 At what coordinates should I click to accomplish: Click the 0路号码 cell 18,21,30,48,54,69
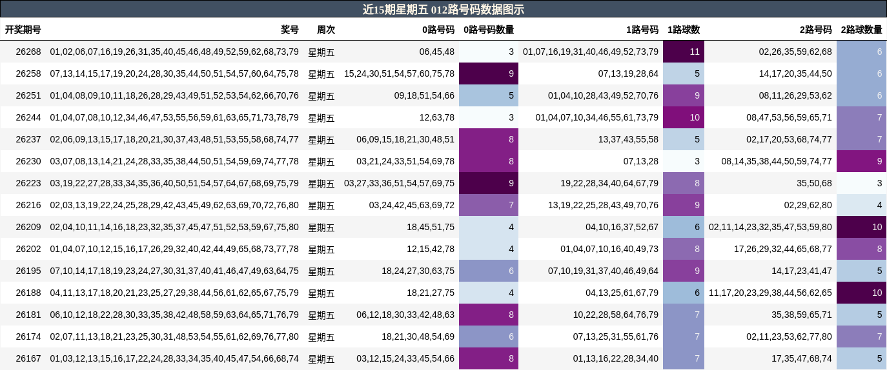click(418, 336)
